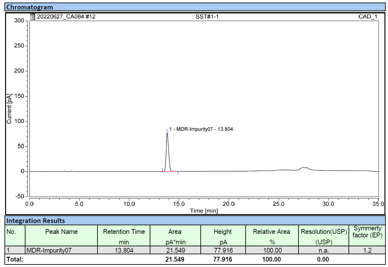388x267 pixels.
Task: Click the SST#1-1 injection title
Action: pos(207,17)
